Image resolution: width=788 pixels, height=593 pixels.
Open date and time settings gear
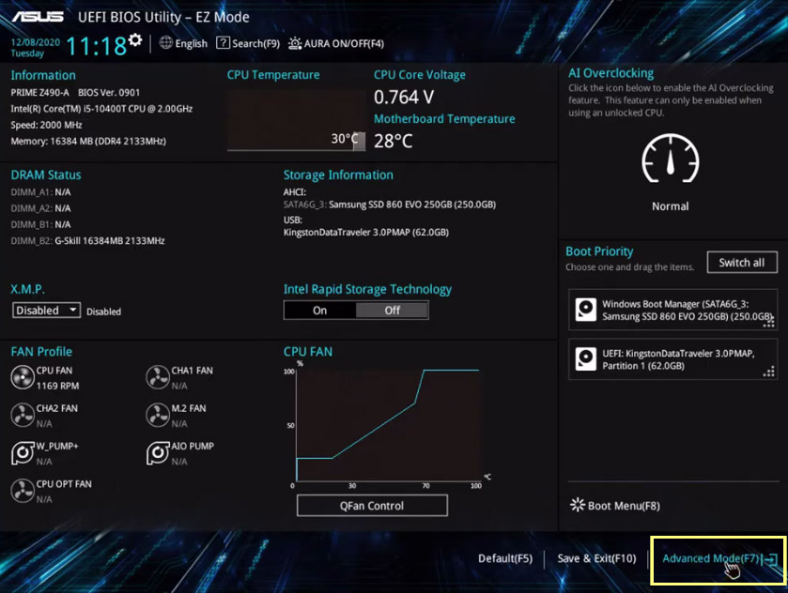coord(134,39)
